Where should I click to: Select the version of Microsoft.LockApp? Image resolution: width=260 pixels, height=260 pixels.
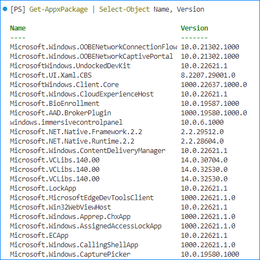point(204,188)
